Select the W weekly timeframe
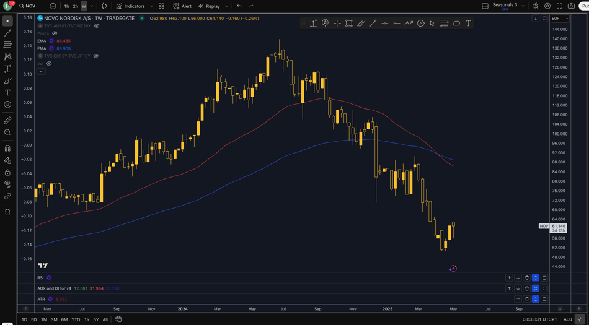 click(84, 6)
